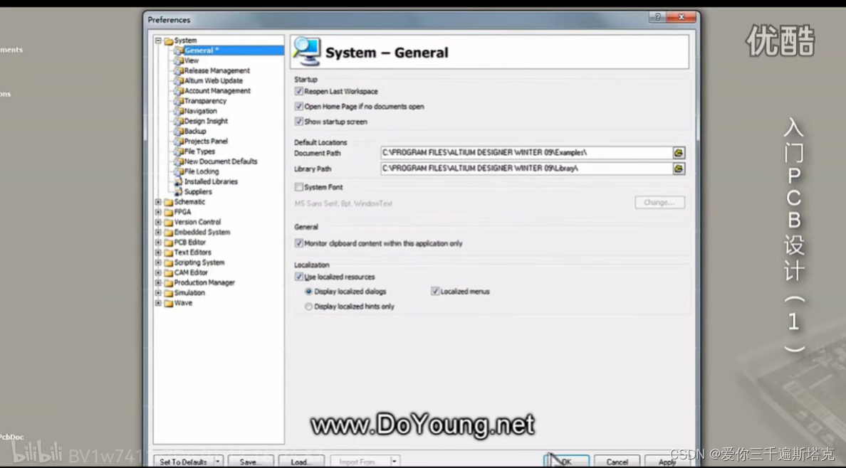Click the Wave folder icon in tree

coord(168,303)
